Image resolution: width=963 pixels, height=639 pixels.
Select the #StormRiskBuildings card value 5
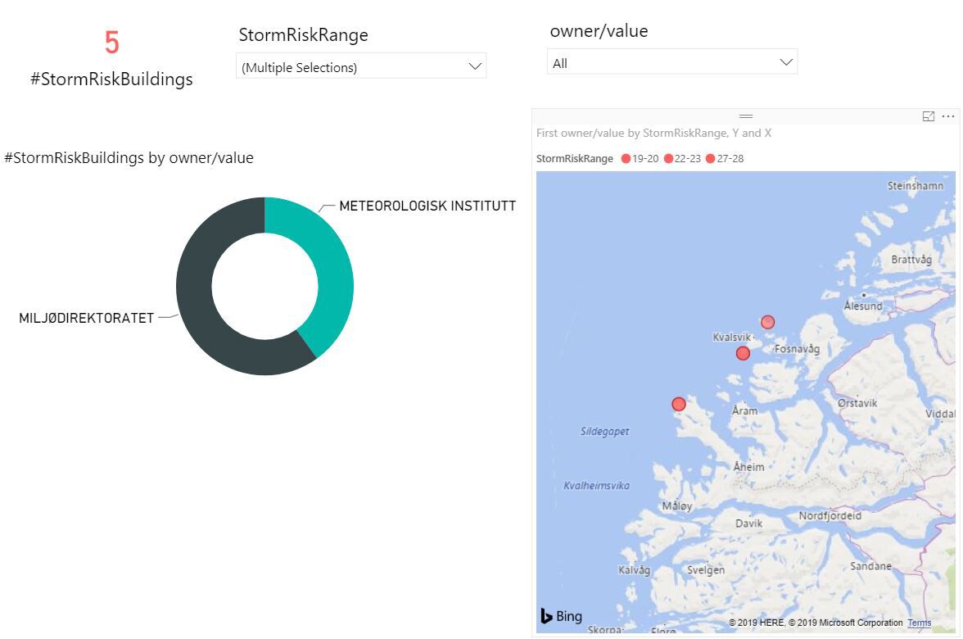coord(111,43)
